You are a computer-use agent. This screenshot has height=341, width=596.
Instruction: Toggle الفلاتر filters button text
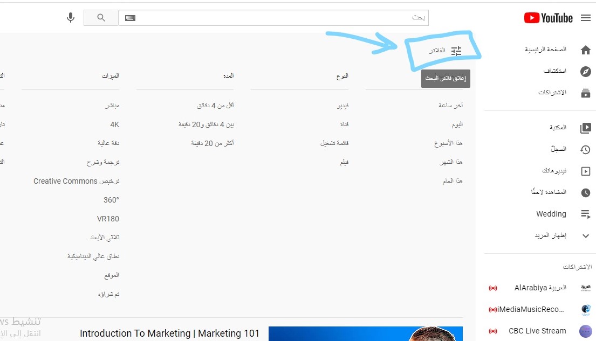pyautogui.click(x=437, y=51)
